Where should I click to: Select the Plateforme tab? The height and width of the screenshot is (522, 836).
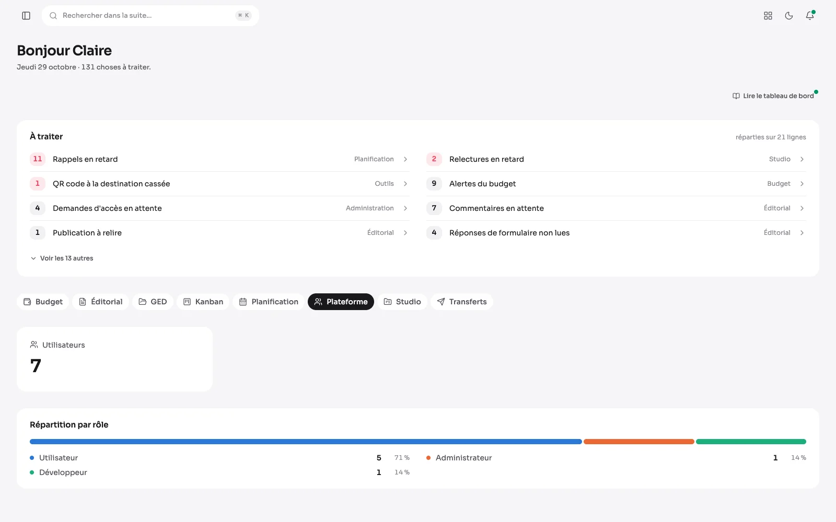point(341,302)
